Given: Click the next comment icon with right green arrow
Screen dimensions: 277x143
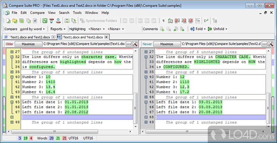Looking at the screenshot, I should [182, 29].
